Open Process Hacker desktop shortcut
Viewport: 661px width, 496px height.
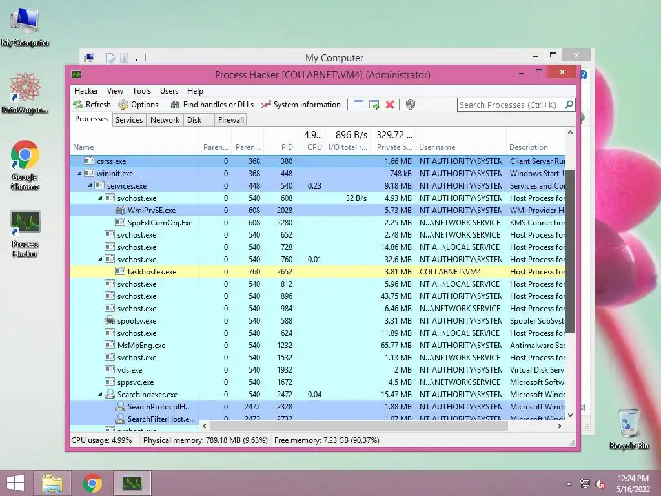pyautogui.click(x=25, y=233)
